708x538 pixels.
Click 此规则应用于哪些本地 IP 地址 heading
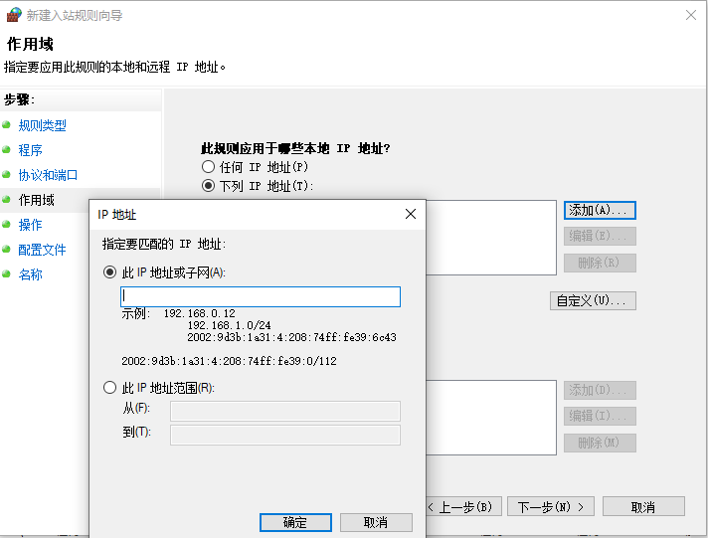[295, 148]
